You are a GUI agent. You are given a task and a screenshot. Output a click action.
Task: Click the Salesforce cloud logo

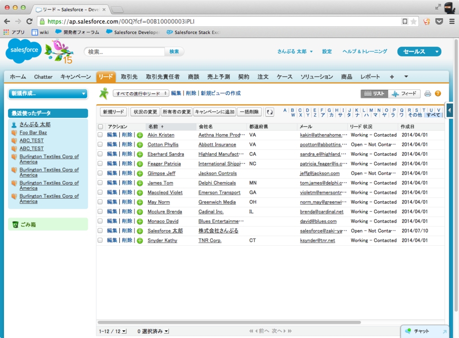[x=24, y=51]
